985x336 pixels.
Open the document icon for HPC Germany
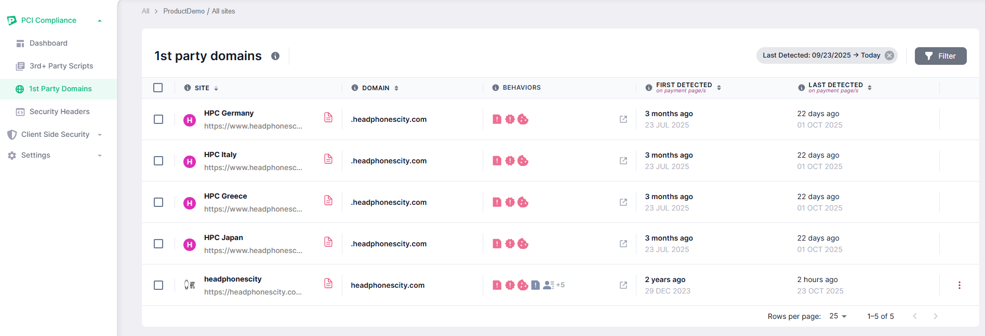(328, 118)
